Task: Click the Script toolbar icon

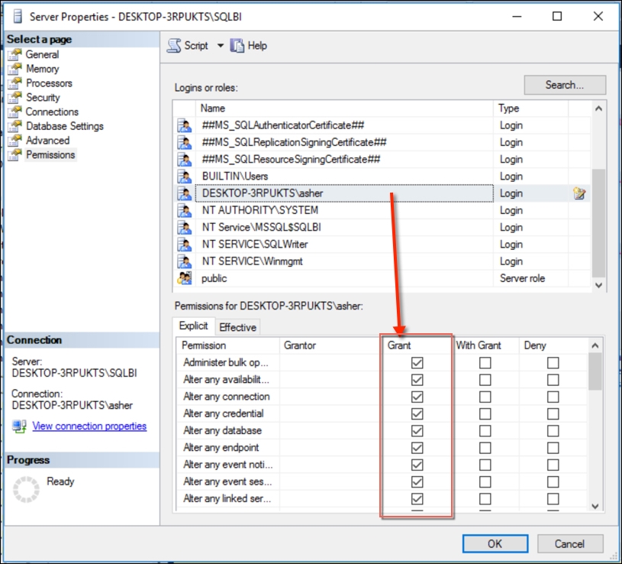Action: click(174, 46)
